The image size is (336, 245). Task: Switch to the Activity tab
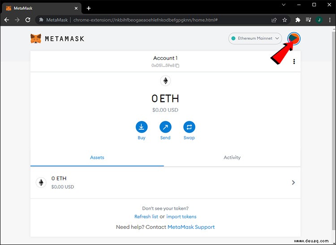[x=232, y=157]
